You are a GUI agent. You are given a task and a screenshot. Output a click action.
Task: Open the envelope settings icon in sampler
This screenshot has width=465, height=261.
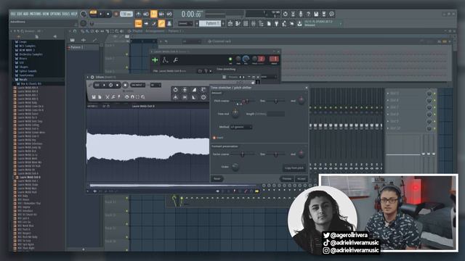click(165, 60)
